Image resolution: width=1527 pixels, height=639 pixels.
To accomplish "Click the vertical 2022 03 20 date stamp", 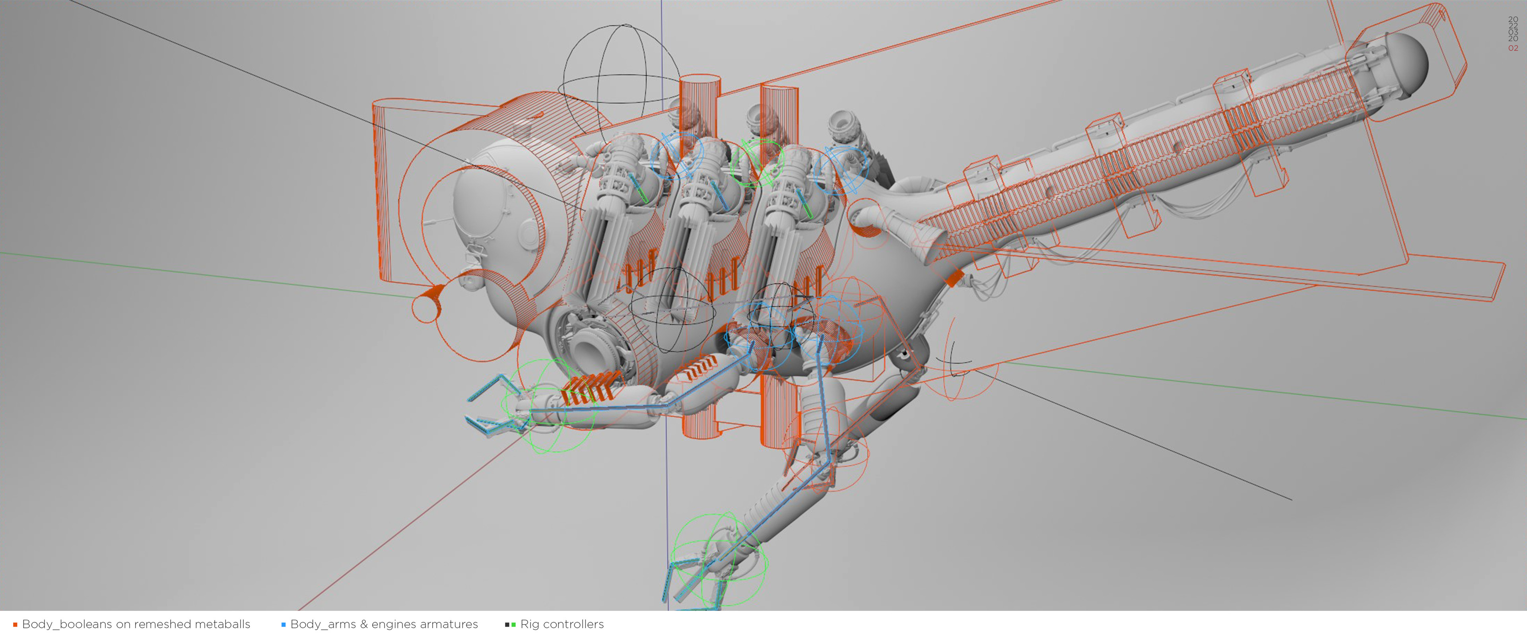I will 1513,29.
